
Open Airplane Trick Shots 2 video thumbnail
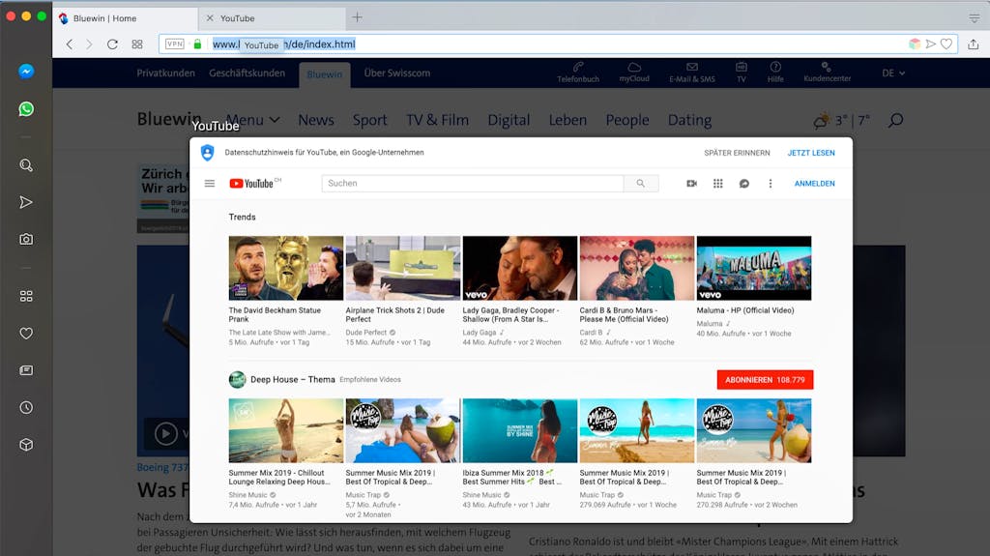(403, 268)
